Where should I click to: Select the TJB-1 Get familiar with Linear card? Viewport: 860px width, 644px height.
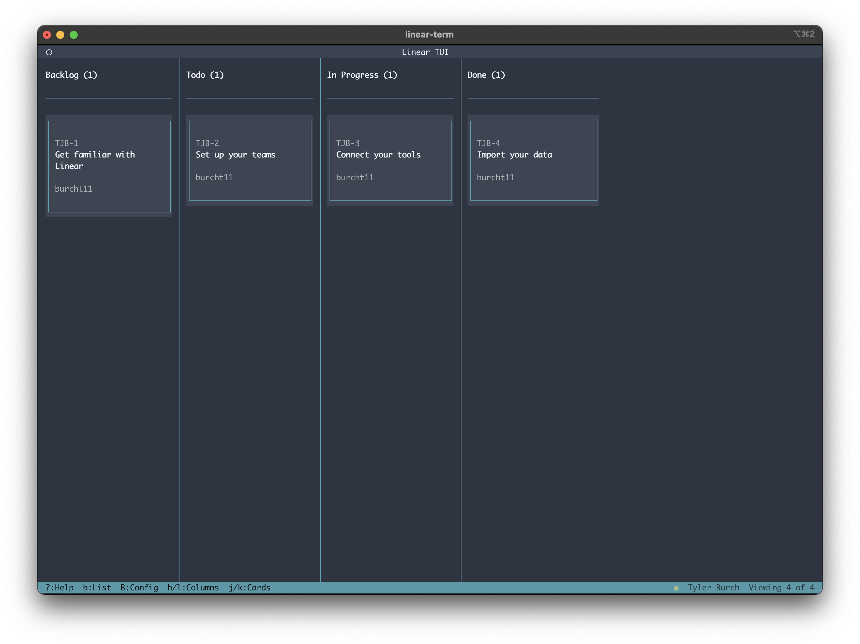tap(109, 167)
